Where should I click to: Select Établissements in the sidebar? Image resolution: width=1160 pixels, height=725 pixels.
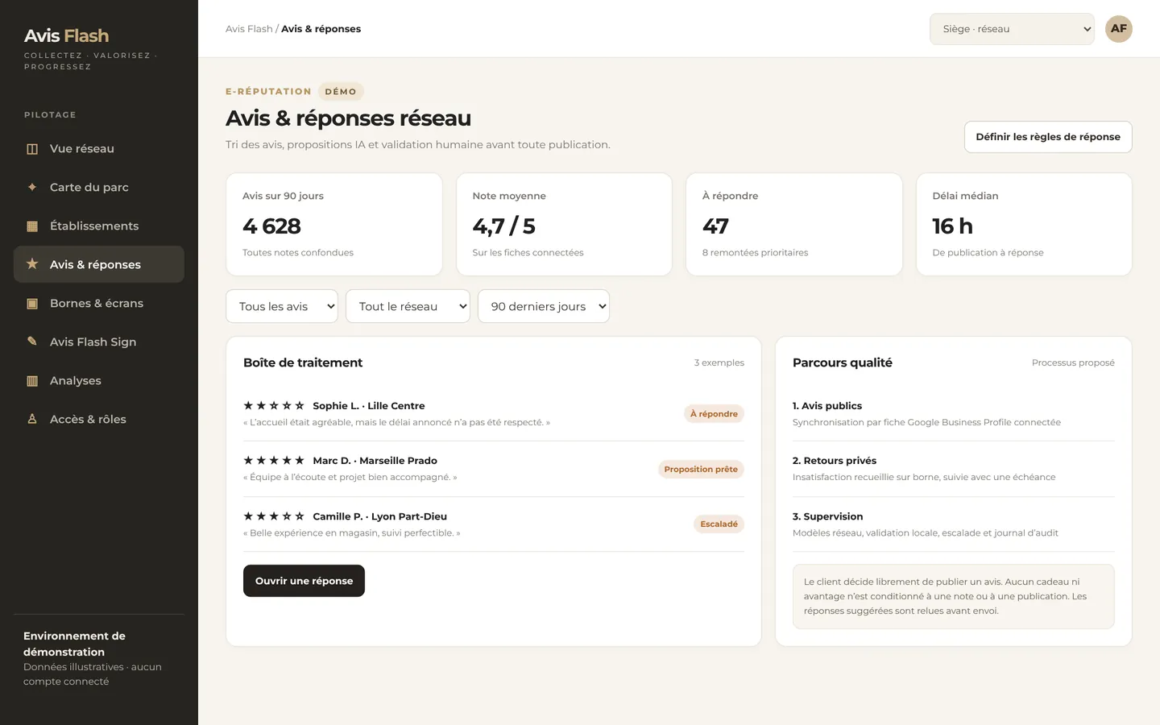(x=99, y=226)
